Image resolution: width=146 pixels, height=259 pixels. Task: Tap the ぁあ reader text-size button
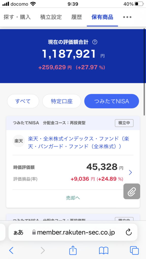tap(18, 233)
